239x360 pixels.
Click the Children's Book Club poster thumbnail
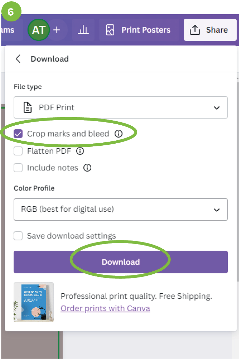point(34,302)
